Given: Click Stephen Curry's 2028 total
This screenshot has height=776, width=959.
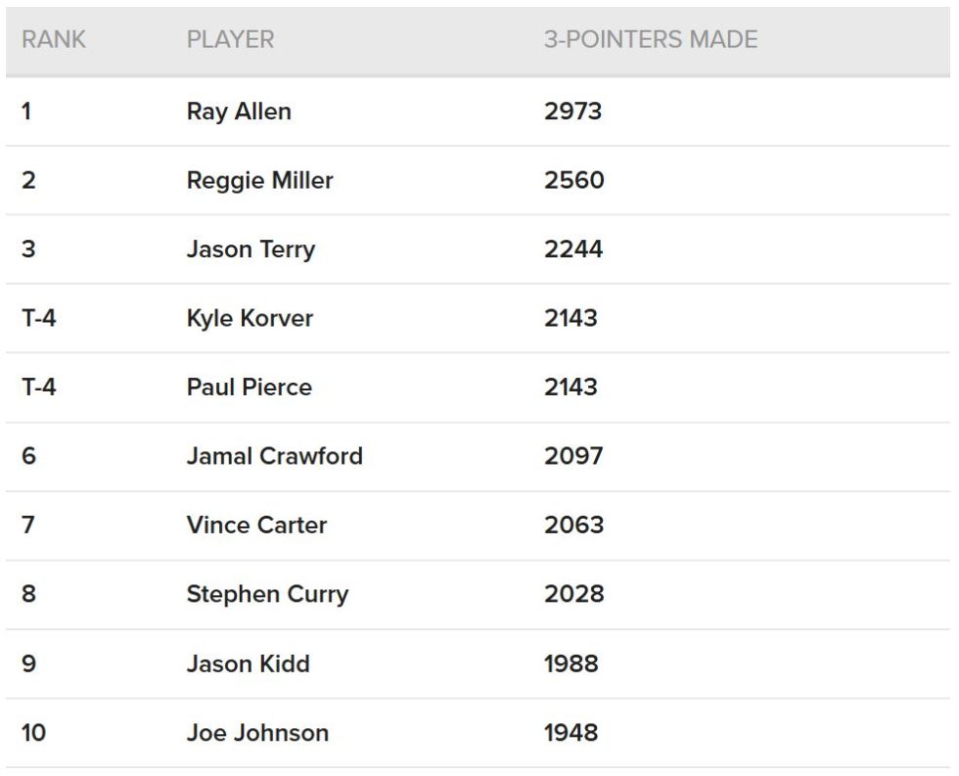Looking at the screenshot, I should (x=573, y=594).
